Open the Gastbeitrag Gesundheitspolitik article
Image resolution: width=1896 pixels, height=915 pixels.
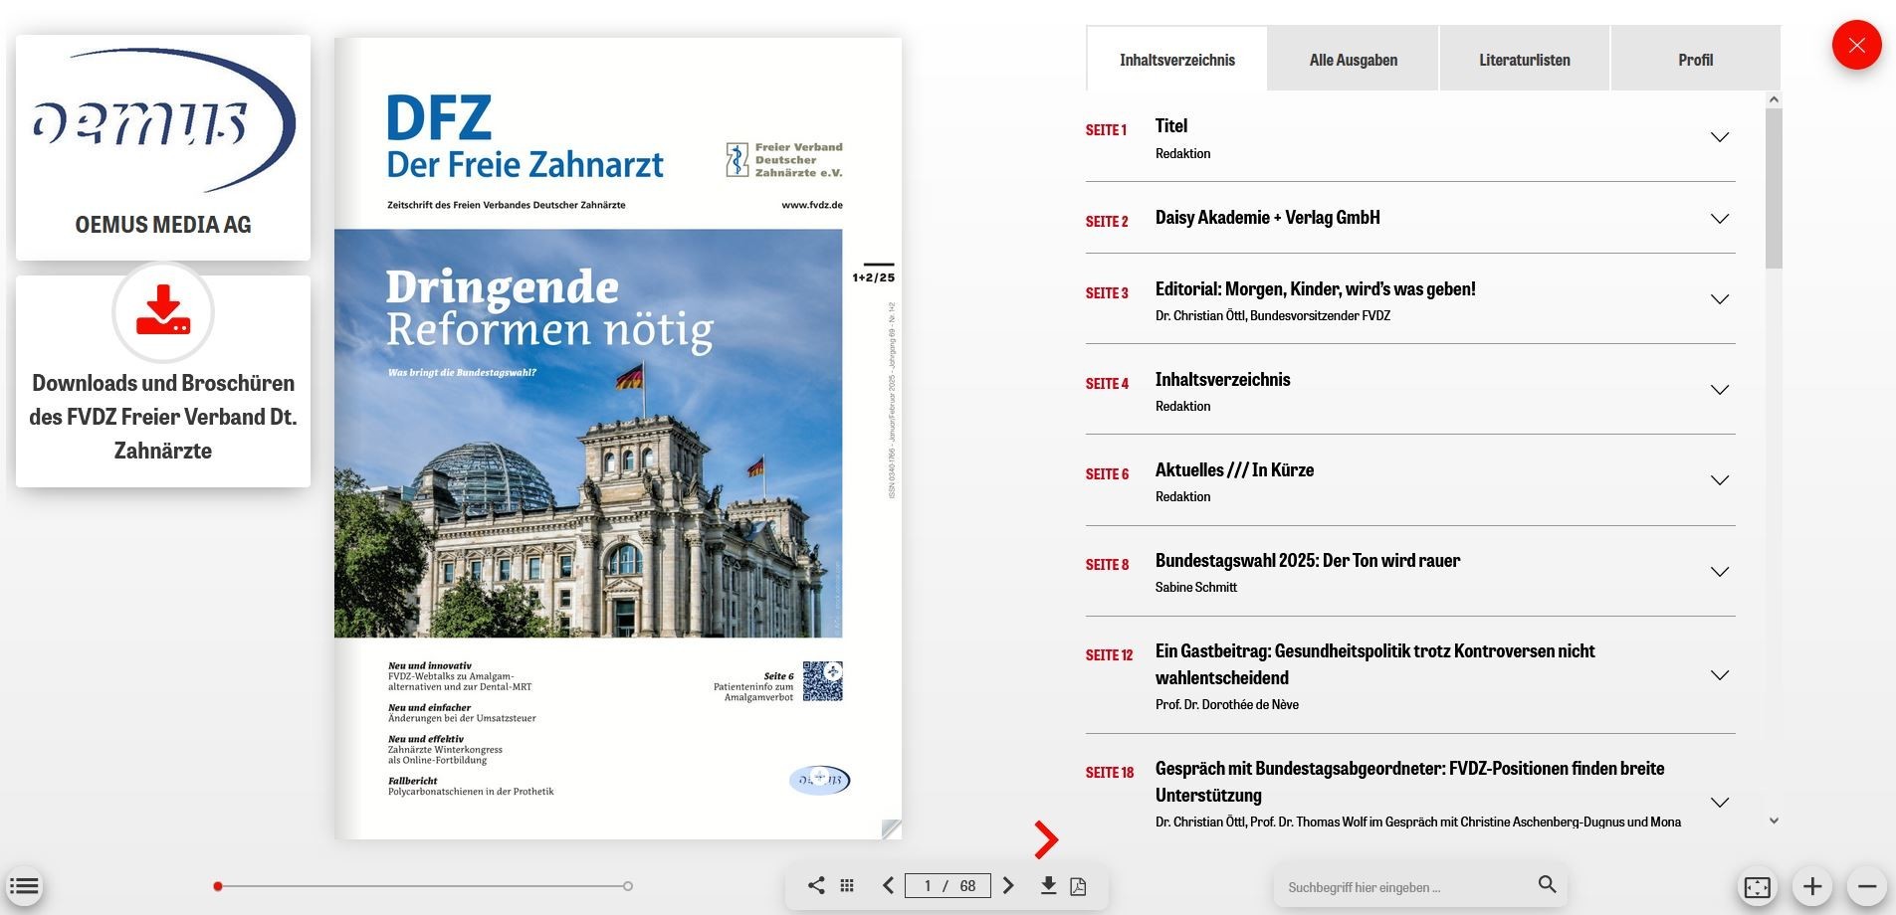click(x=1375, y=664)
